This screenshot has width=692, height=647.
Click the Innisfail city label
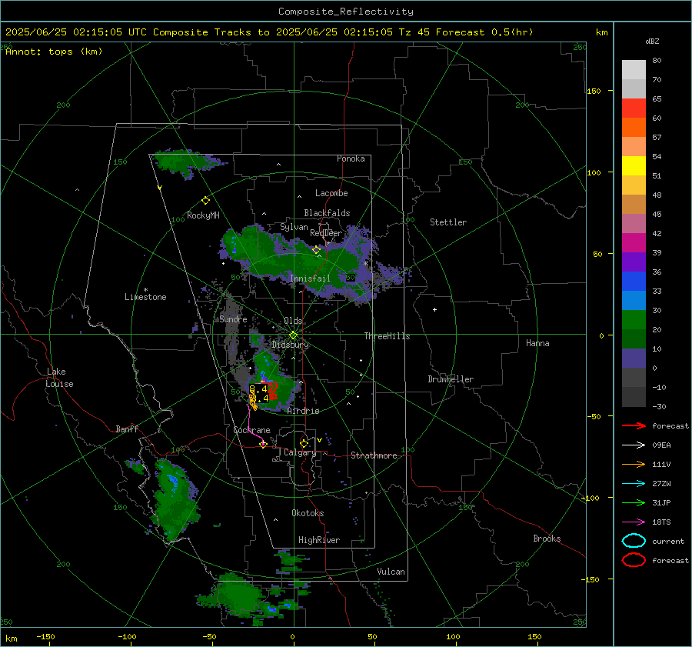pos(310,278)
